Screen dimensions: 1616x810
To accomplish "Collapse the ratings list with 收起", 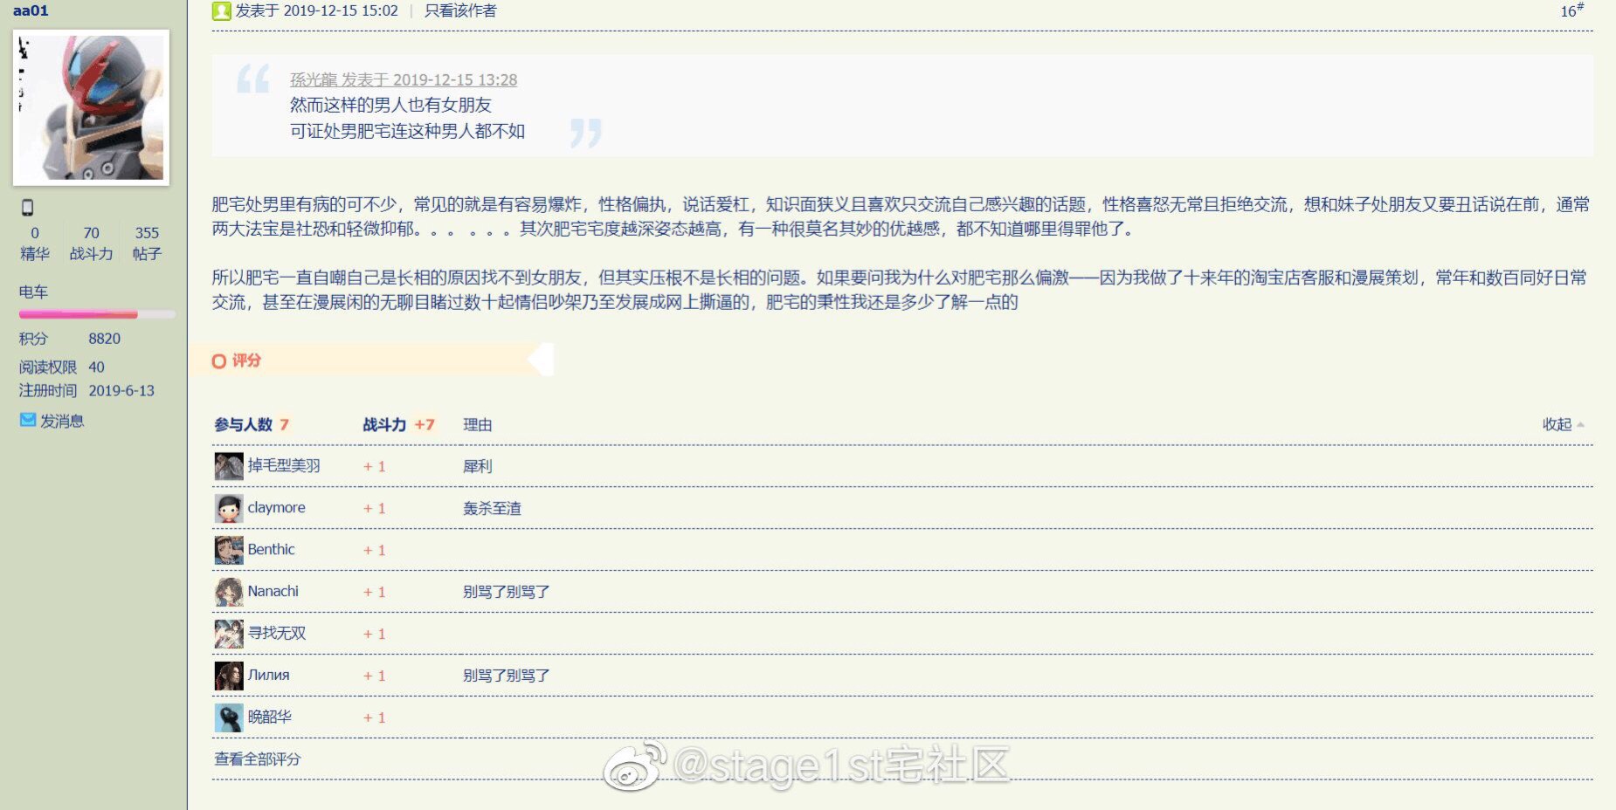I will (1561, 424).
